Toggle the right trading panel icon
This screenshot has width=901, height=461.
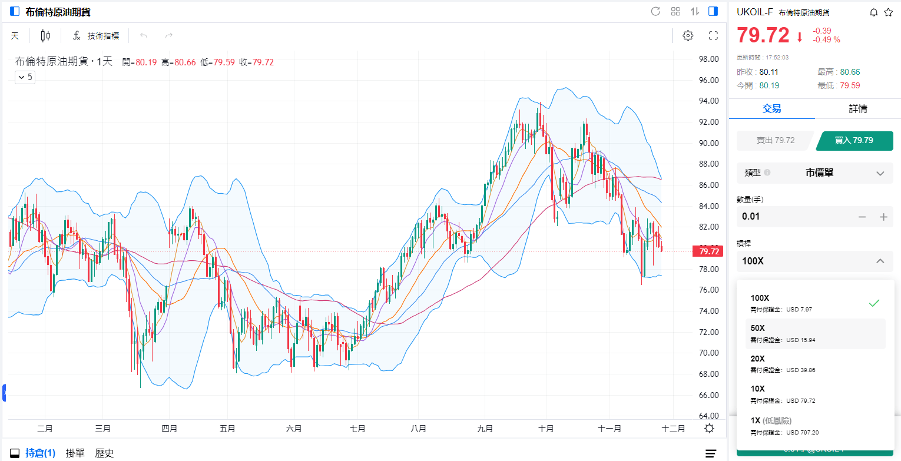pyautogui.click(x=713, y=11)
